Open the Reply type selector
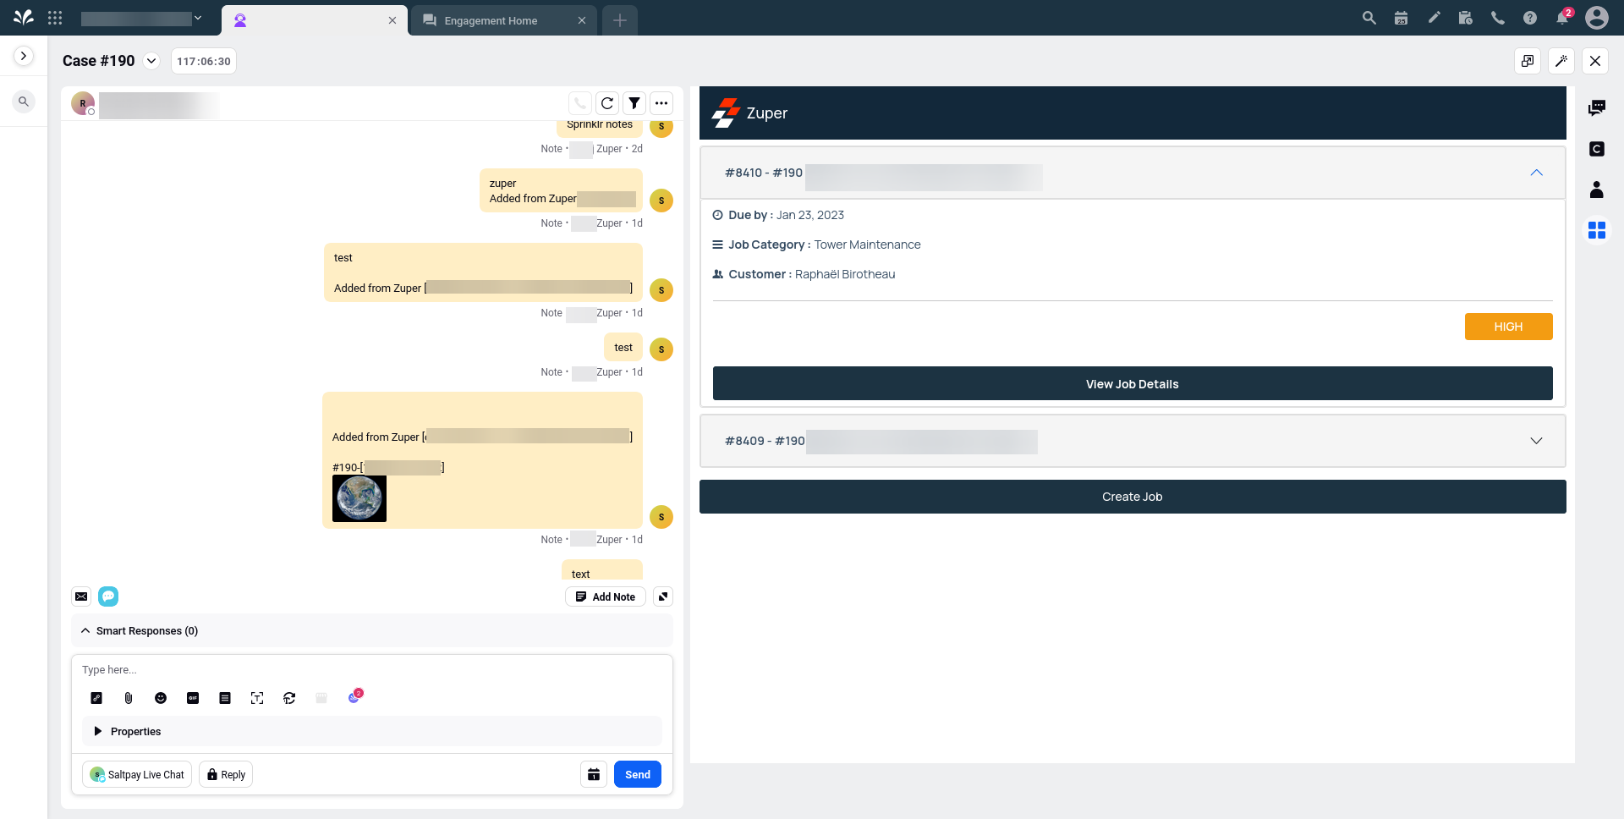 click(x=226, y=774)
